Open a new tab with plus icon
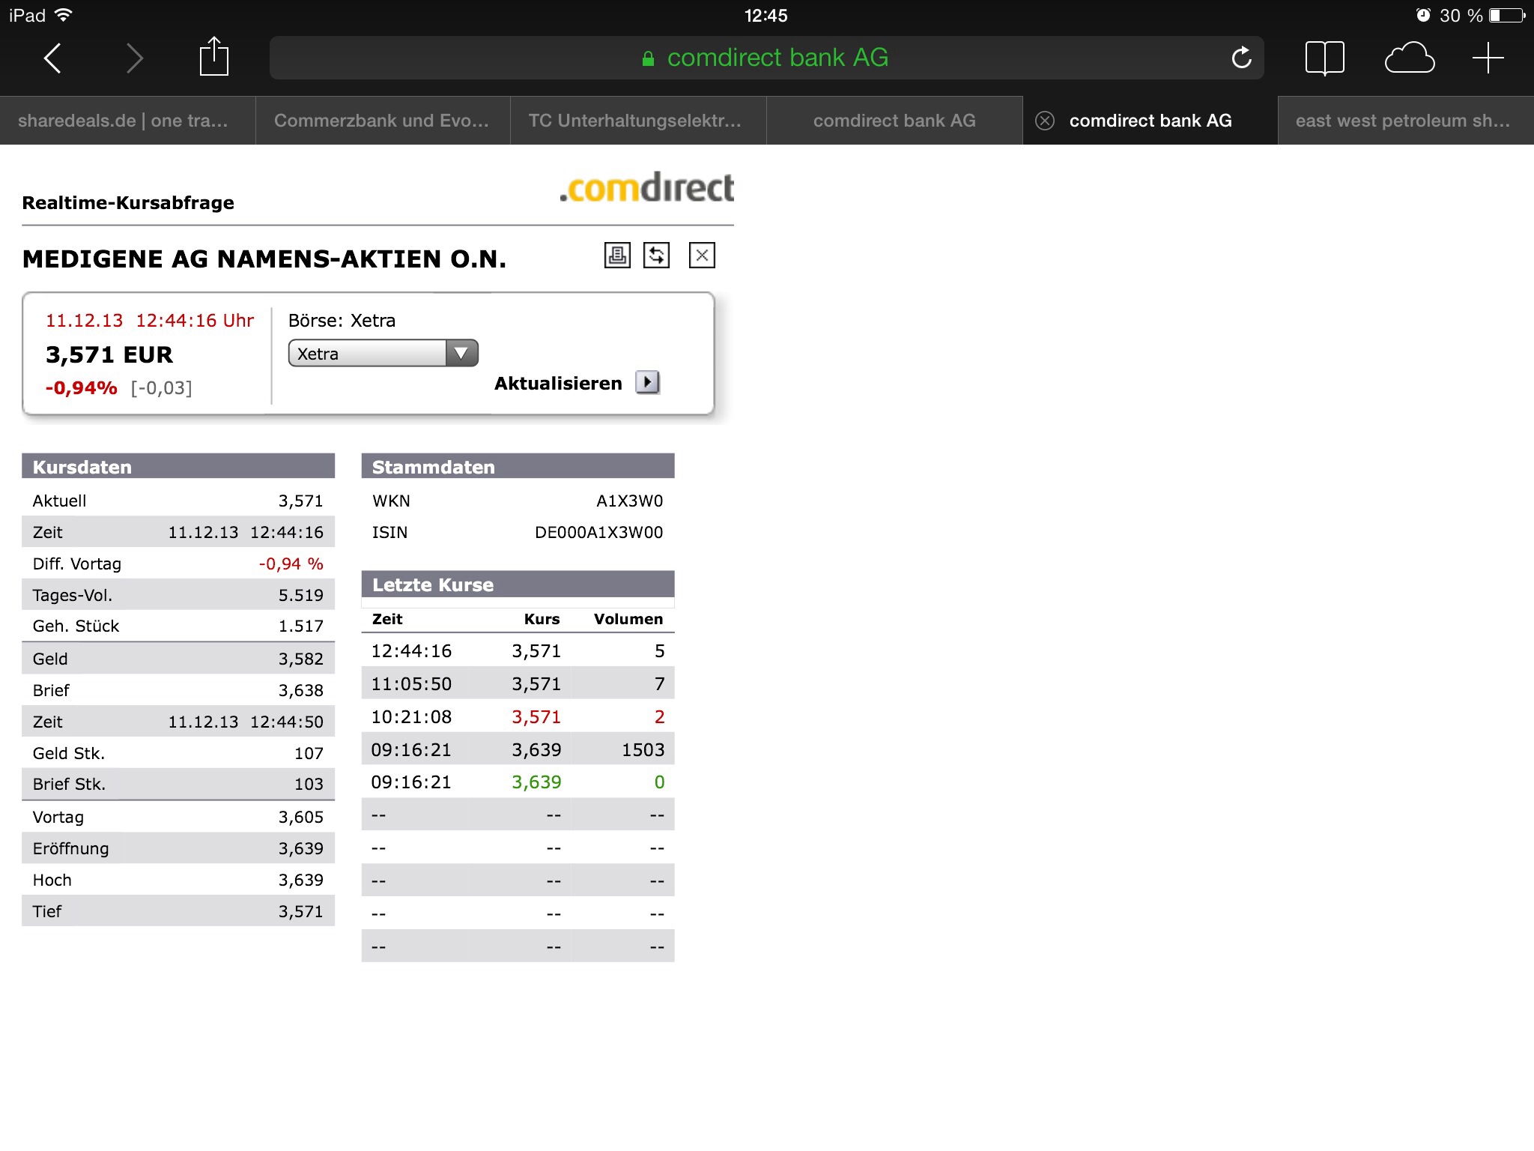The height and width of the screenshot is (1151, 1534). click(x=1488, y=58)
